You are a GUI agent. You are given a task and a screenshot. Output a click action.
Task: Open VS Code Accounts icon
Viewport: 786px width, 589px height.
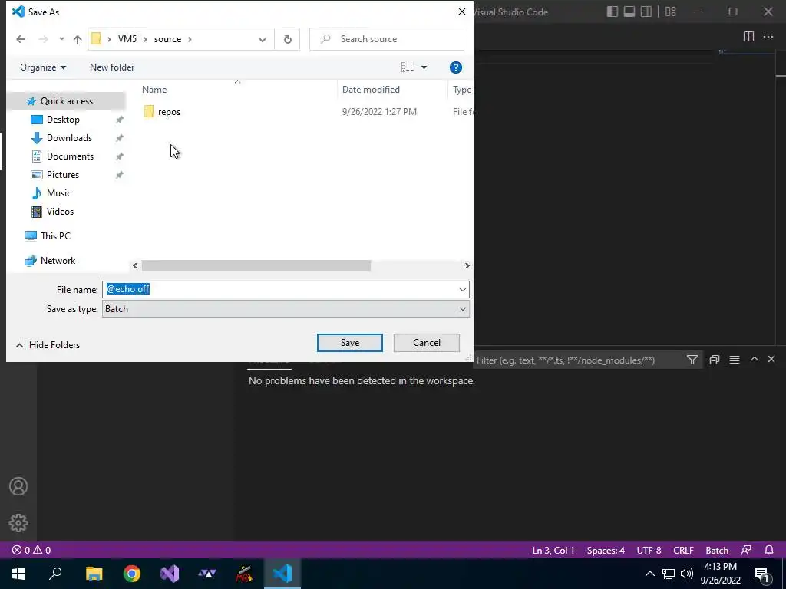[18, 486]
